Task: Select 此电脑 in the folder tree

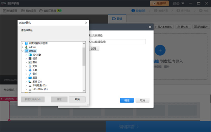Action: [32, 51]
